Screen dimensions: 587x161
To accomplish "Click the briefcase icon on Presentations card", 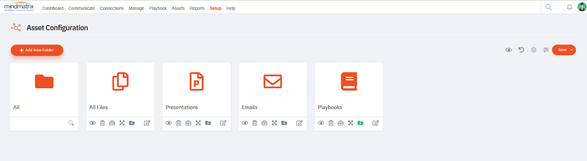I will (x=188, y=123).
